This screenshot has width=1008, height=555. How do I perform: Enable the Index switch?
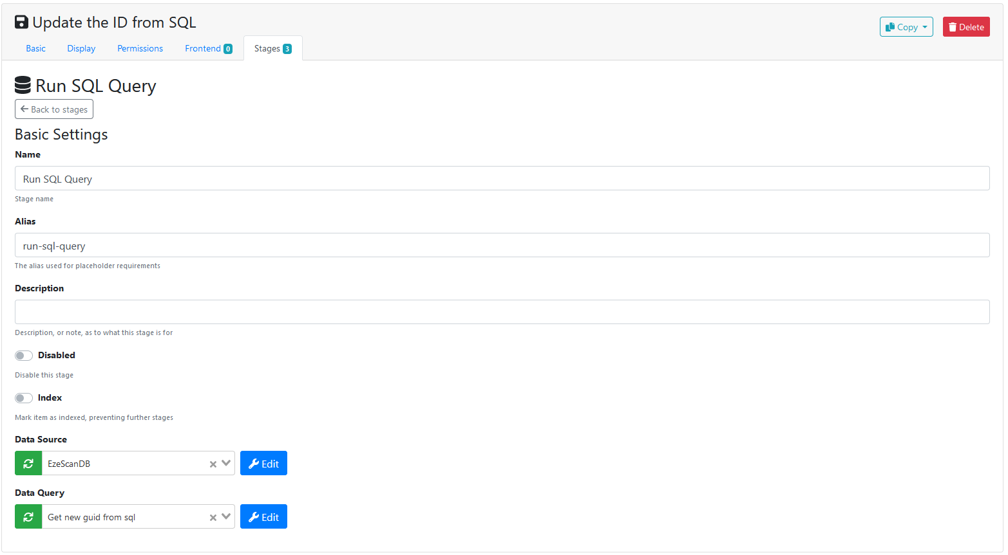24,398
